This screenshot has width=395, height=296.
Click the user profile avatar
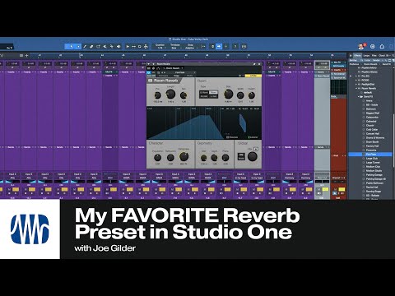pos(361,47)
